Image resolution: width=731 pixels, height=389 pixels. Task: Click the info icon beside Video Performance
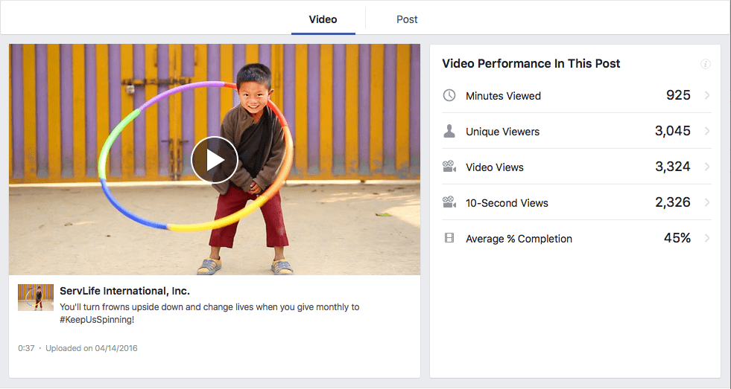click(x=706, y=65)
